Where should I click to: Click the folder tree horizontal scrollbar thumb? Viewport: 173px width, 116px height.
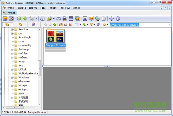(15, 108)
